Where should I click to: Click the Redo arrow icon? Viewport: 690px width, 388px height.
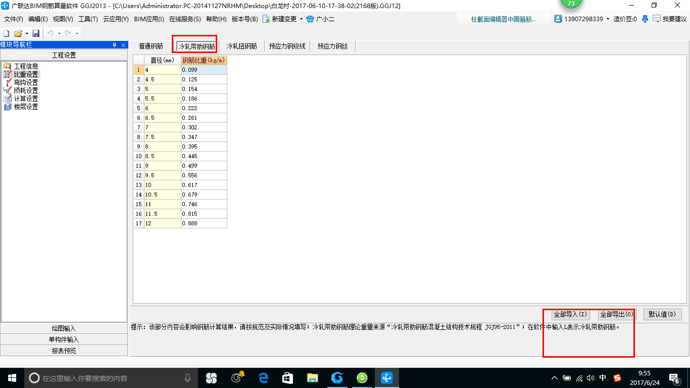pyautogui.click(x=68, y=33)
